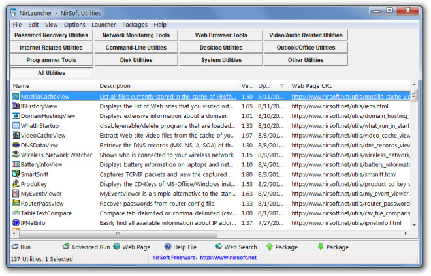Show Video/Audio Related Utilities category
431x276 pixels.
(306, 35)
